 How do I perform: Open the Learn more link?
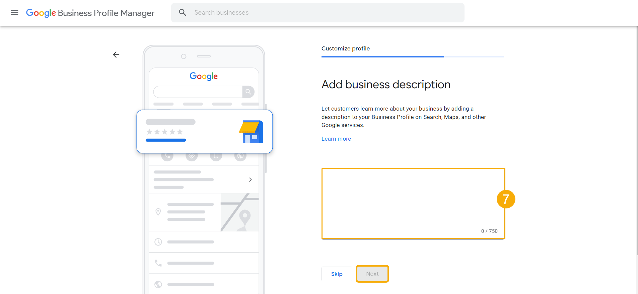click(x=336, y=139)
